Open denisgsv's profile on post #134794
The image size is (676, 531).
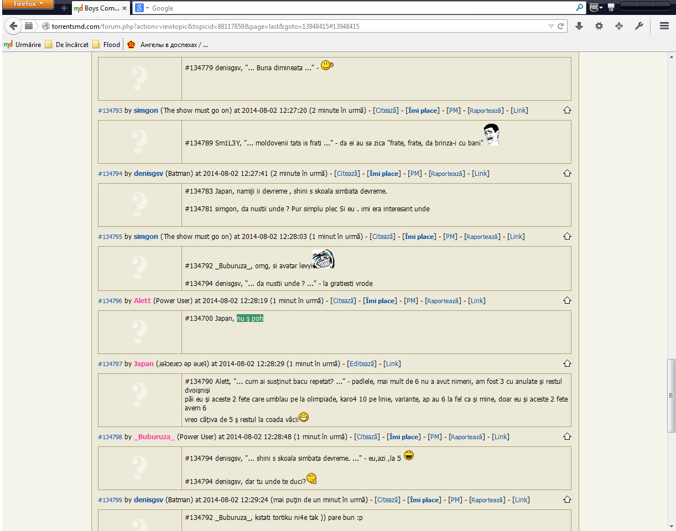(x=148, y=174)
